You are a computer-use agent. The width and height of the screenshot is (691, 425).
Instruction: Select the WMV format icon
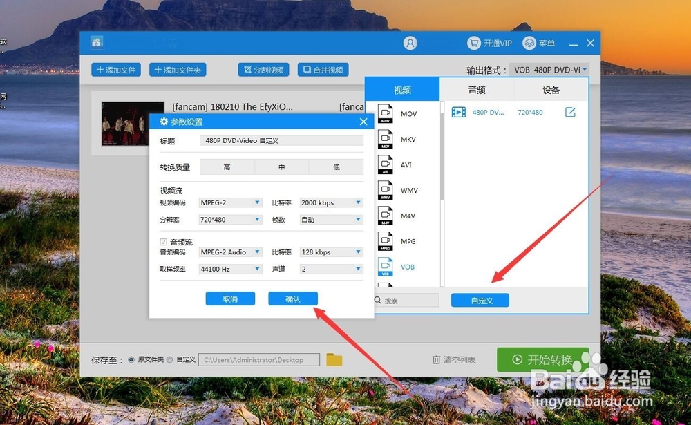[385, 190]
